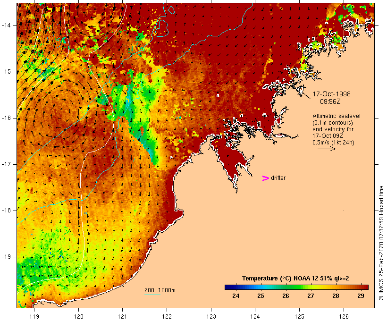This screenshot has width=387, height=321.
Task: Click the time text '09:56Z'
Action: (x=330, y=101)
